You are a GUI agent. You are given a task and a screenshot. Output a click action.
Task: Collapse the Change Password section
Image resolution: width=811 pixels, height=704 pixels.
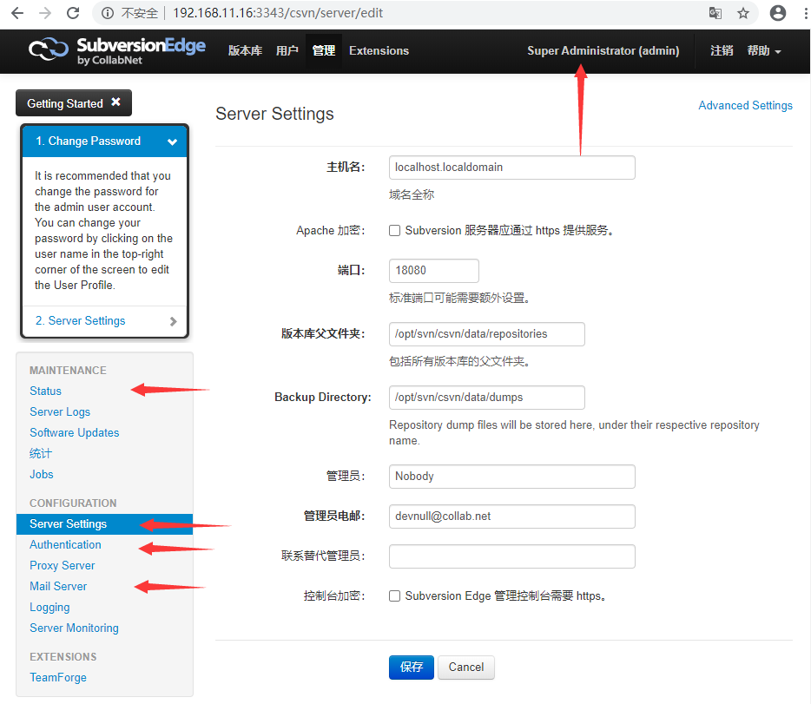[x=172, y=141]
